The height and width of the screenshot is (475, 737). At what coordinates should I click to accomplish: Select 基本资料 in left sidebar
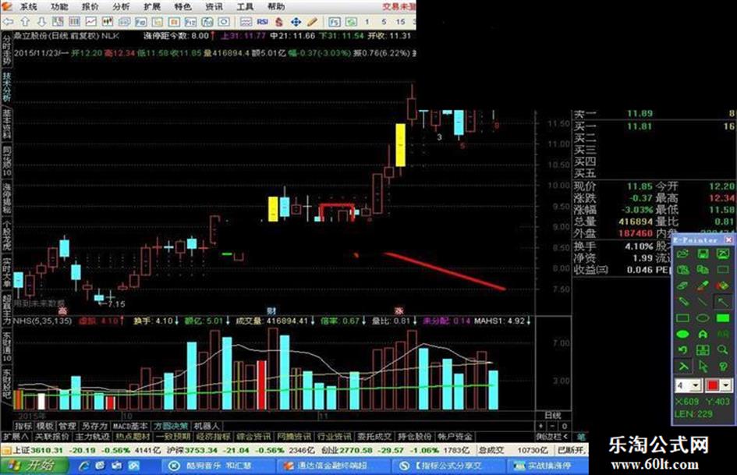[6, 124]
